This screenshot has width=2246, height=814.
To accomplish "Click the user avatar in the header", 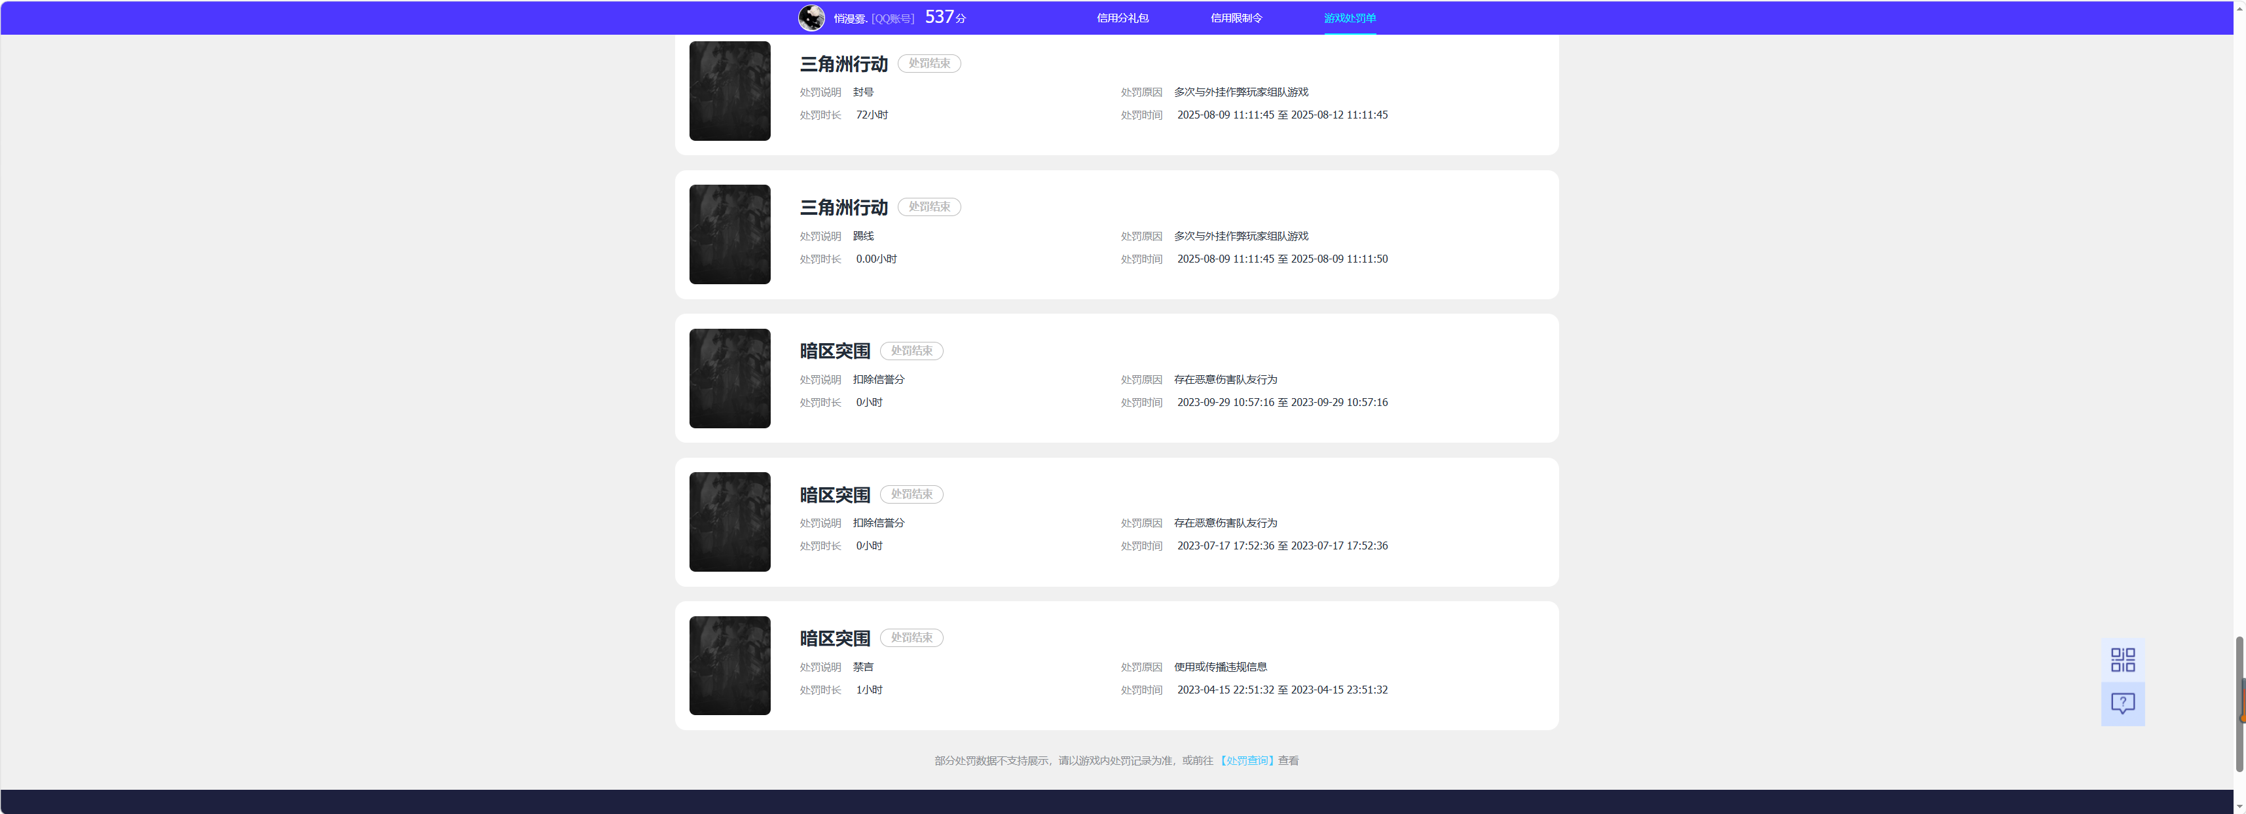I will pyautogui.click(x=811, y=18).
